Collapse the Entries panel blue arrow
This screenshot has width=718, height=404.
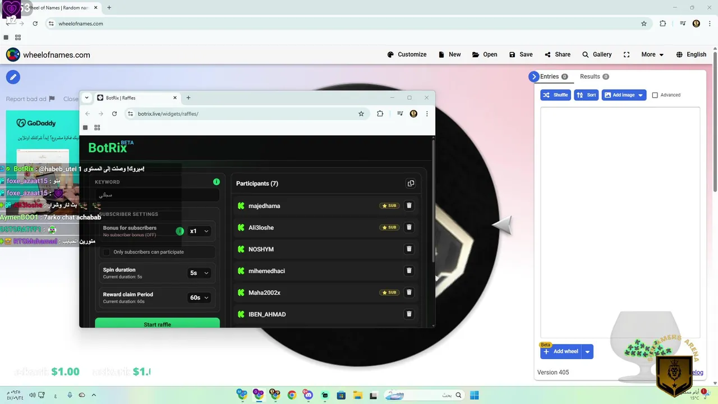(x=533, y=77)
